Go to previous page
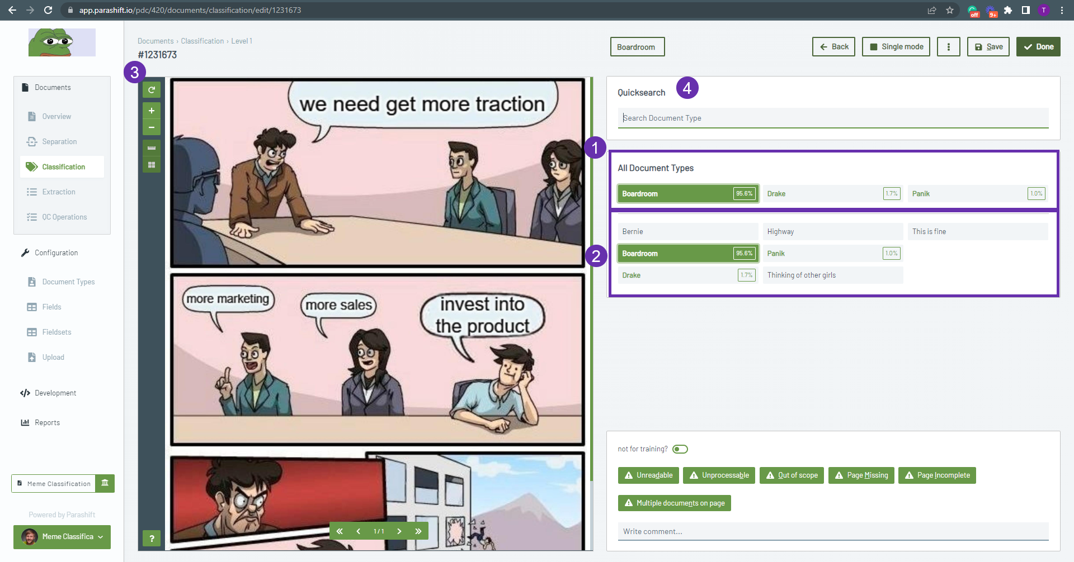 click(x=358, y=531)
